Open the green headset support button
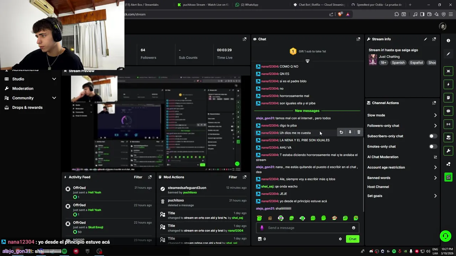Image resolution: width=456 pixels, height=256 pixels. (445, 236)
